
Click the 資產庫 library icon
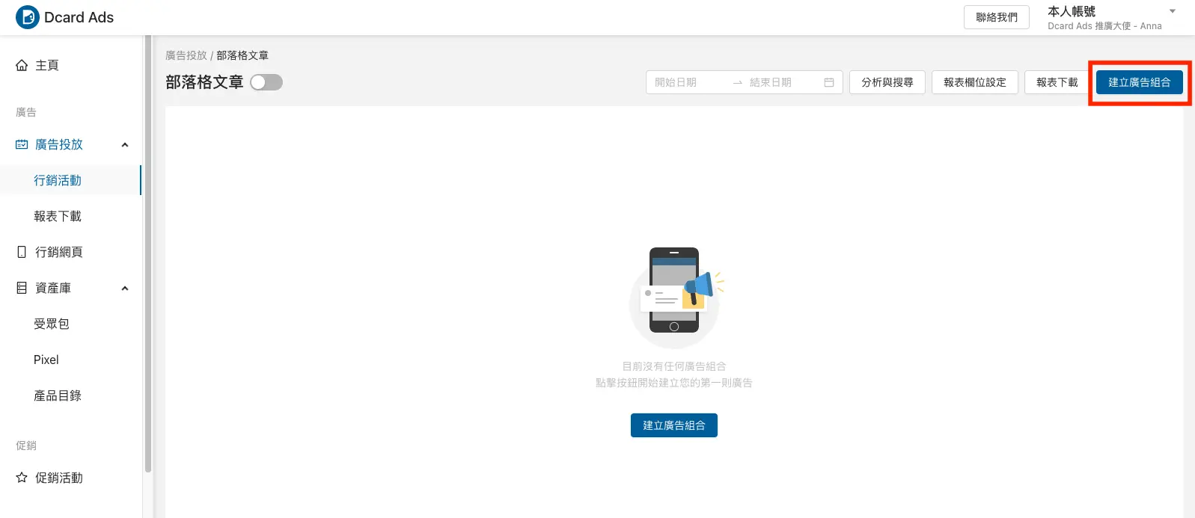coord(22,289)
